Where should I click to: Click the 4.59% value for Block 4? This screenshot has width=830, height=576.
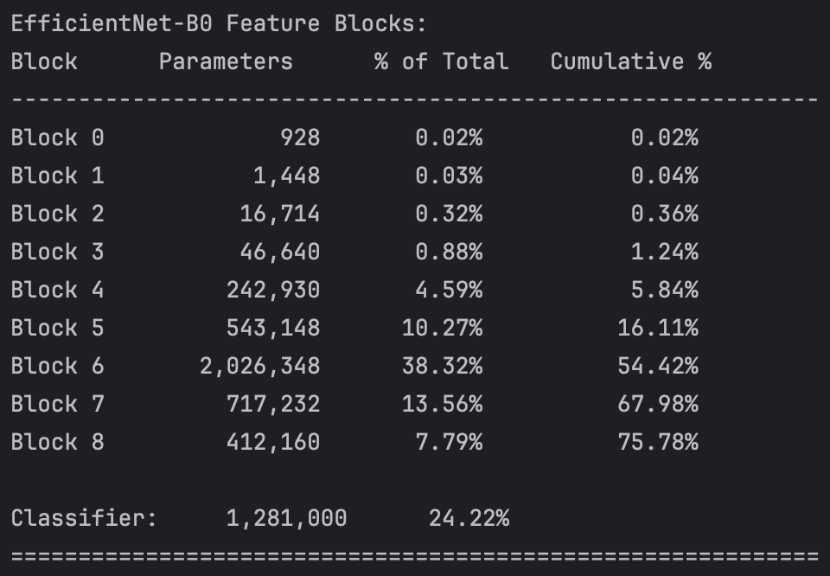click(x=448, y=290)
